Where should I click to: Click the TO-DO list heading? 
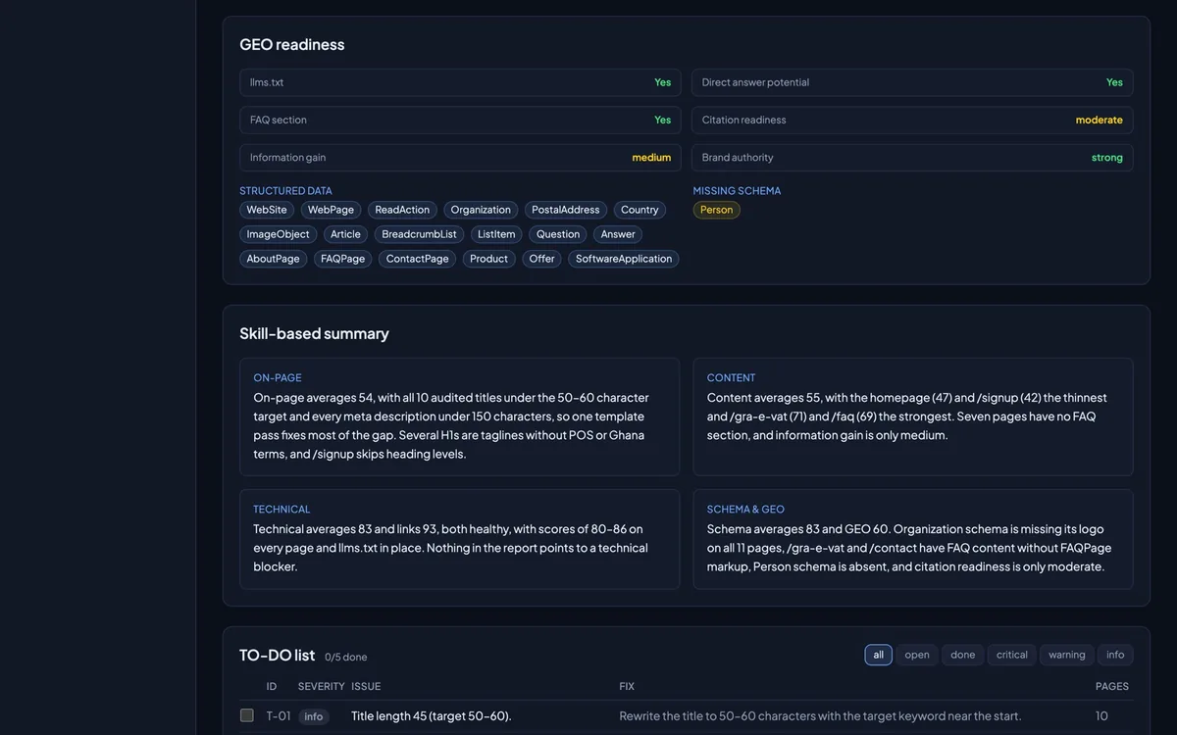click(278, 655)
